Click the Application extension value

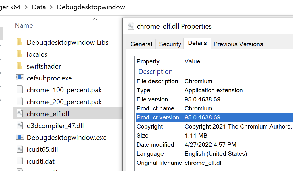(x=214, y=90)
